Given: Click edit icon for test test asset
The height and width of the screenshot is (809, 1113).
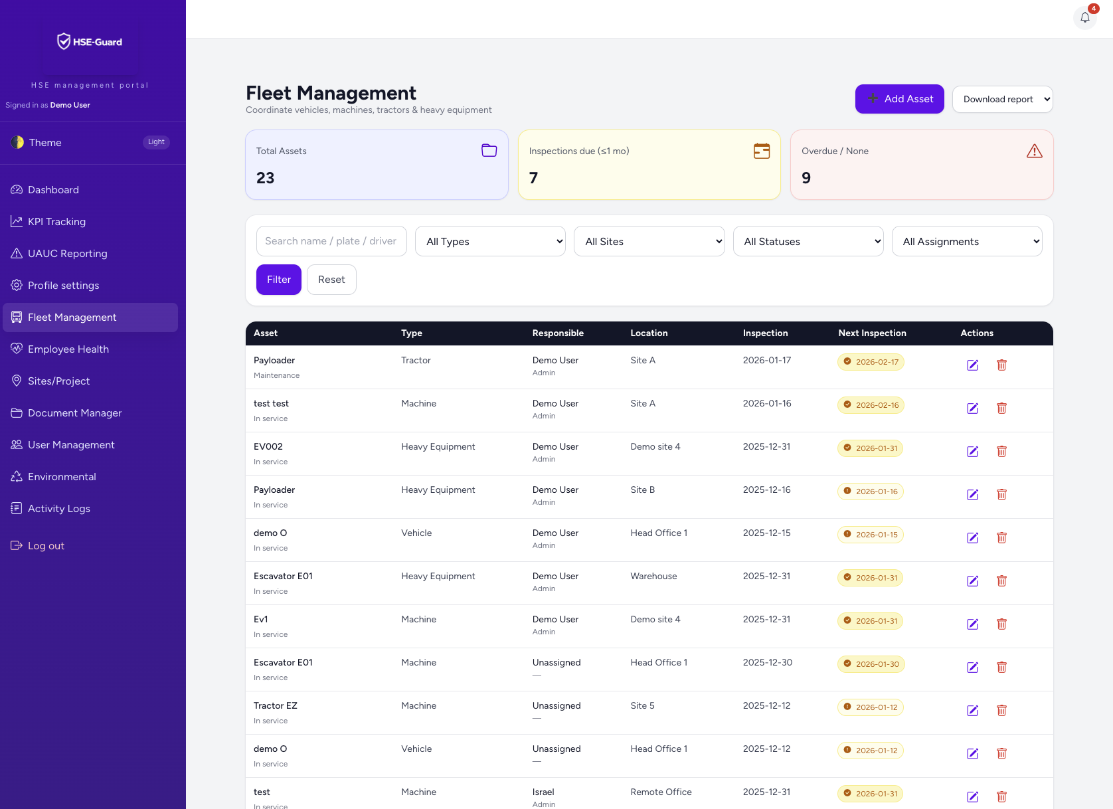Looking at the screenshot, I should (x=972, y=408).
